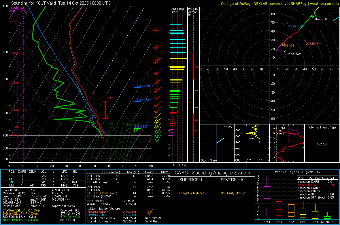
Task: Click the TEI = 15 value
Action: coord(57,193)
